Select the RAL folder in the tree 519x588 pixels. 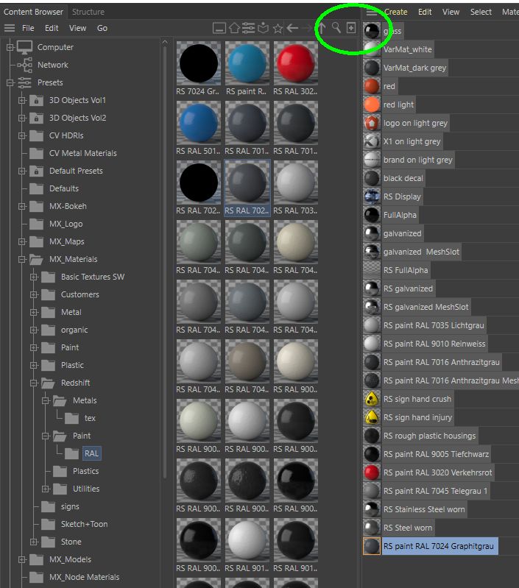tap(91, 453)
